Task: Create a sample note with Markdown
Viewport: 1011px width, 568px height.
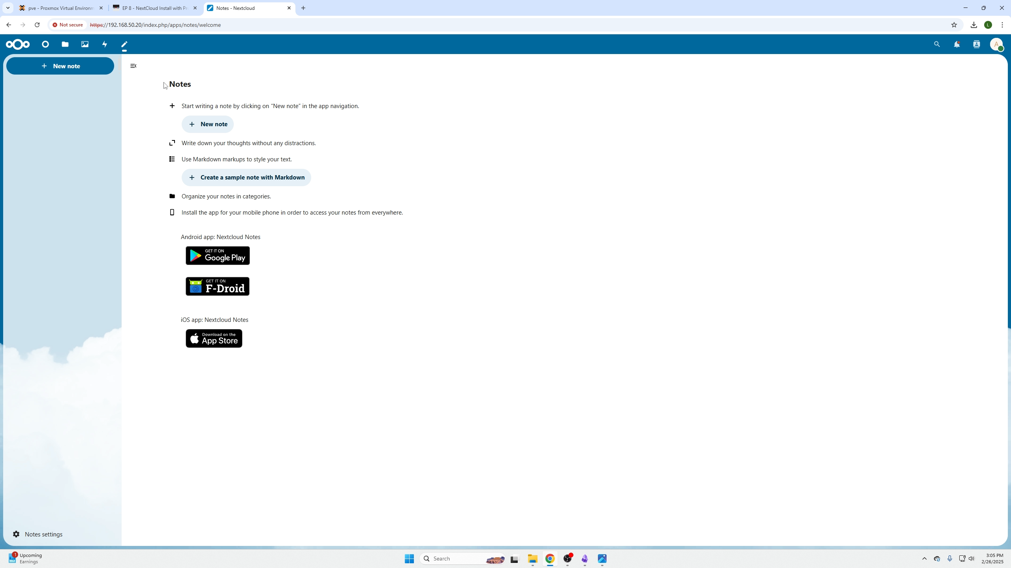Action: (x=246, y=177)
